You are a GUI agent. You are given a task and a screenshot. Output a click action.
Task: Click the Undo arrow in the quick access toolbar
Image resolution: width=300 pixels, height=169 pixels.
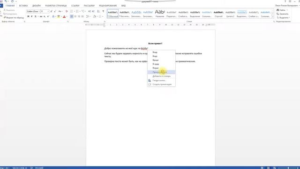click(6, 1)
